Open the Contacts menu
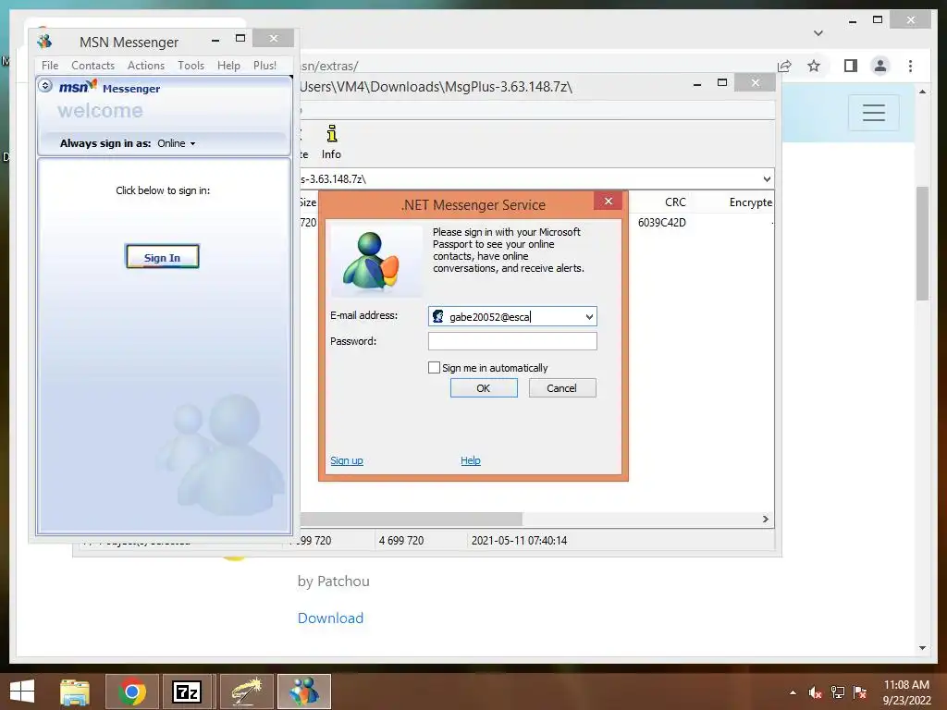The image size is (947, 710). 92,66
